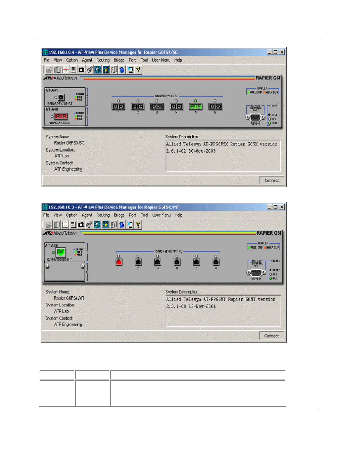Image resolution: width=348 pixels, height=450 pixels.
Task: Click the 'Rapier G6FSX/MT' system name text
Action: click(x=69, y=298)
